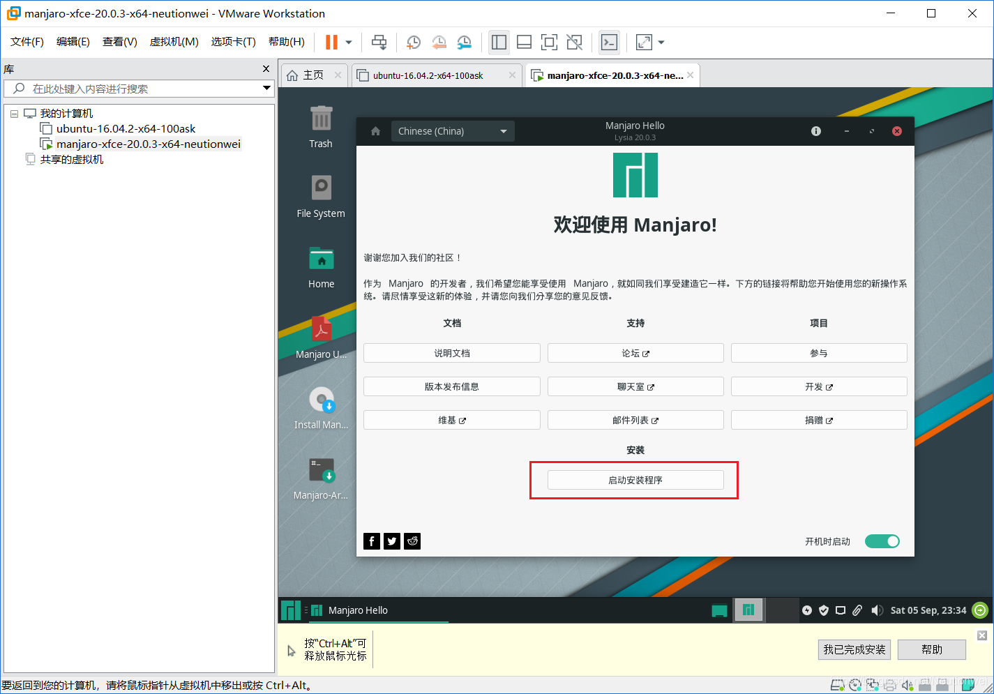
Task: Click the revert to snapshot icon
Action: 439,43
